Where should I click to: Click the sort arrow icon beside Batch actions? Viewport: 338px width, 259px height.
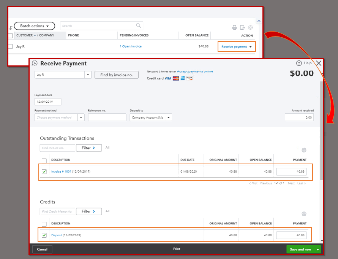click(11, 28)
